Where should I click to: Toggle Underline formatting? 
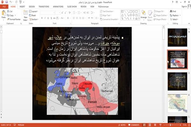pyautogui.click(x=48, y=18)
